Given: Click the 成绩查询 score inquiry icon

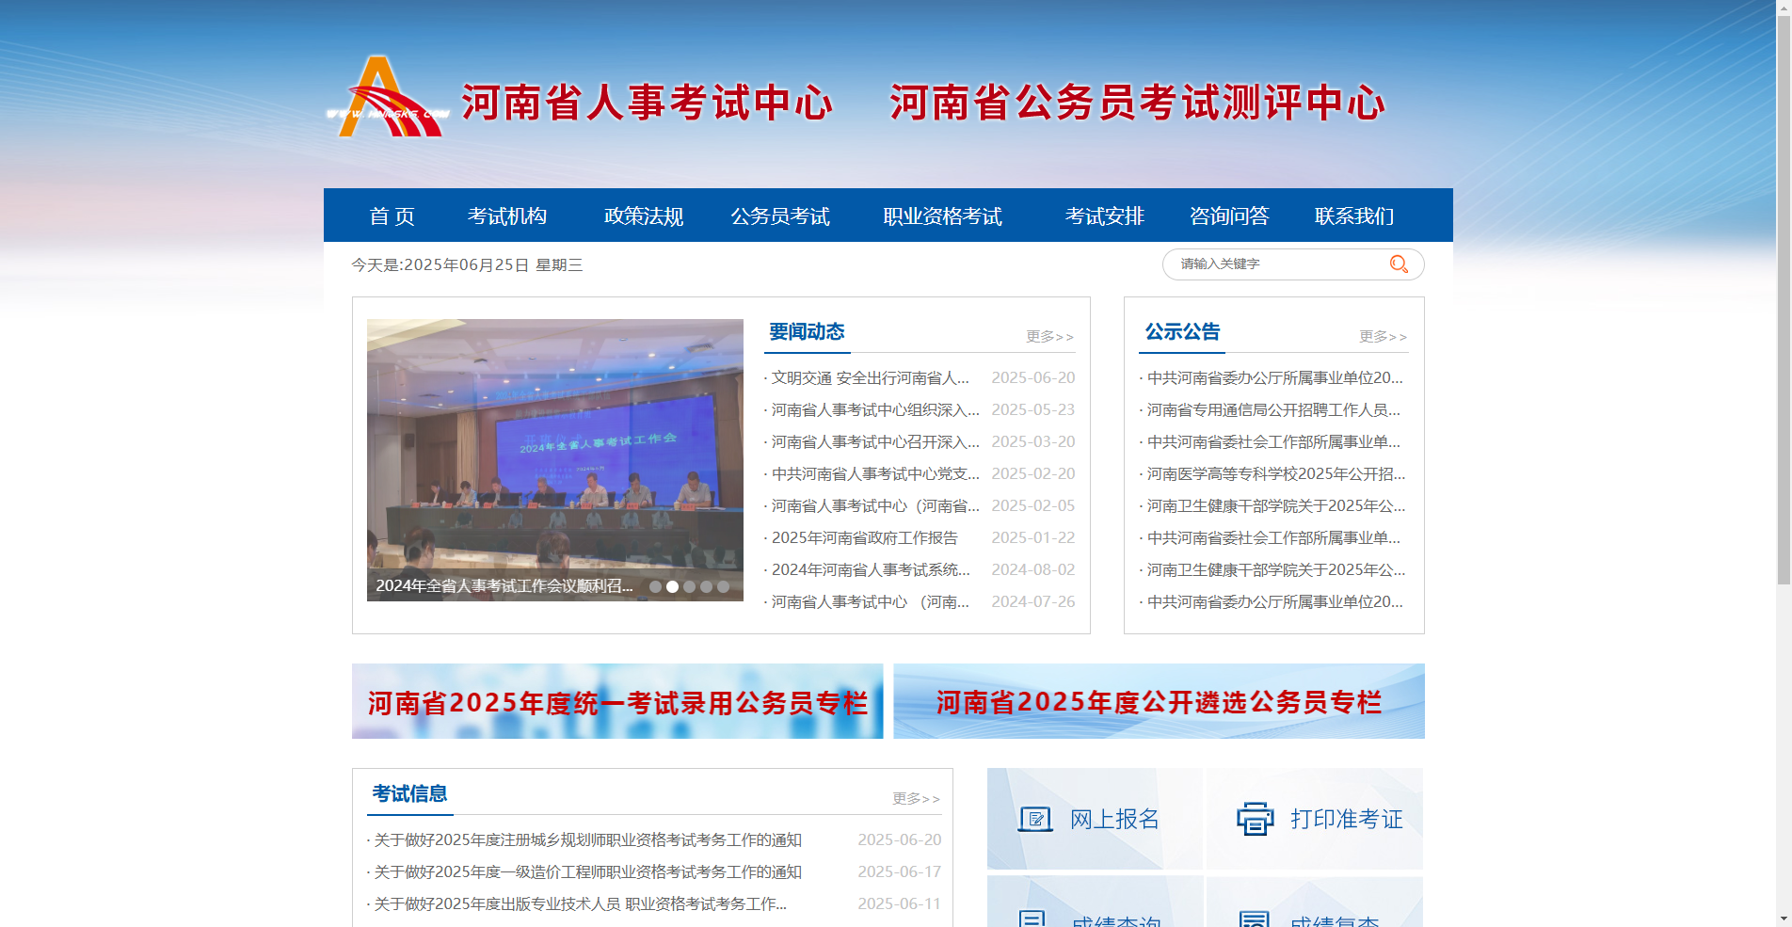Looking at the screenshot, I should coord(1035,916).
